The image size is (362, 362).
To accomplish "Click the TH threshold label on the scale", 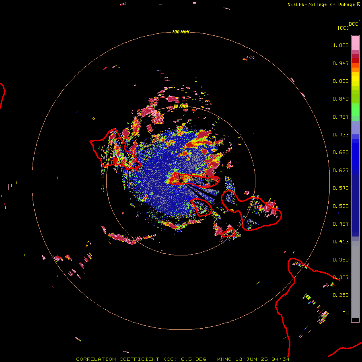I will (x=346, y=313).
